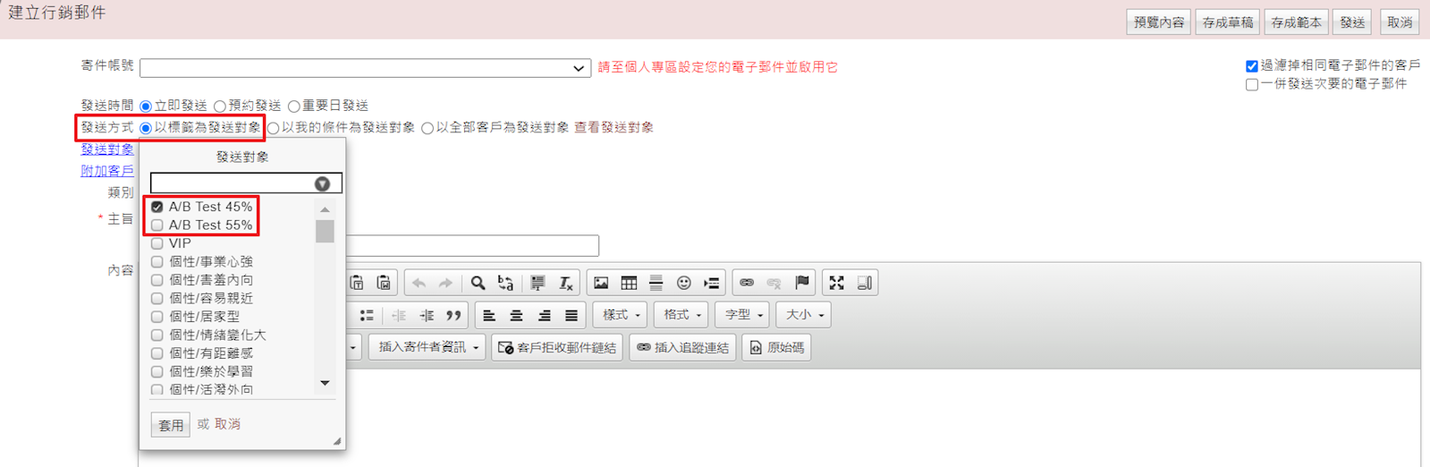The image size is (1430, 467).
Task: Toggle the show blocks icon
Action: [x=864, y=283]
